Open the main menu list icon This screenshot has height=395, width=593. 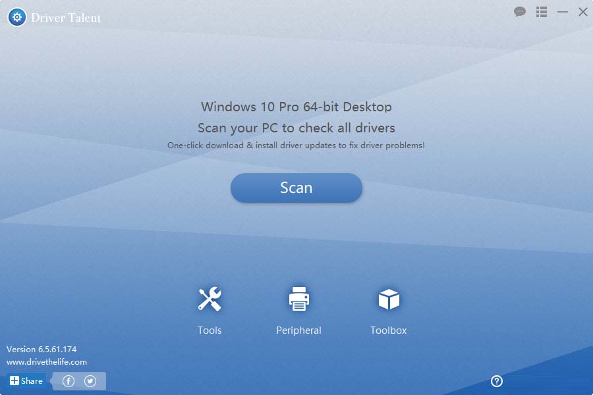pyautogui.click(x=542, y=12)
